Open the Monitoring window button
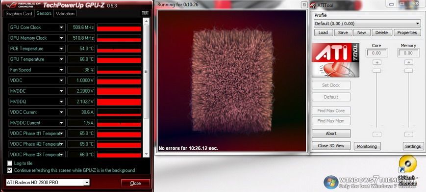This screenshot has width=426, height=192. pos(367,146)
